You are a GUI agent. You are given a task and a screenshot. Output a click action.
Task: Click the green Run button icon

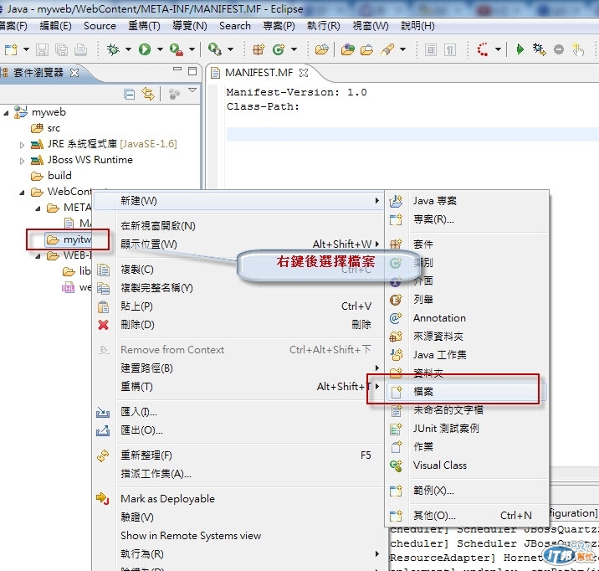coord(145,49)
